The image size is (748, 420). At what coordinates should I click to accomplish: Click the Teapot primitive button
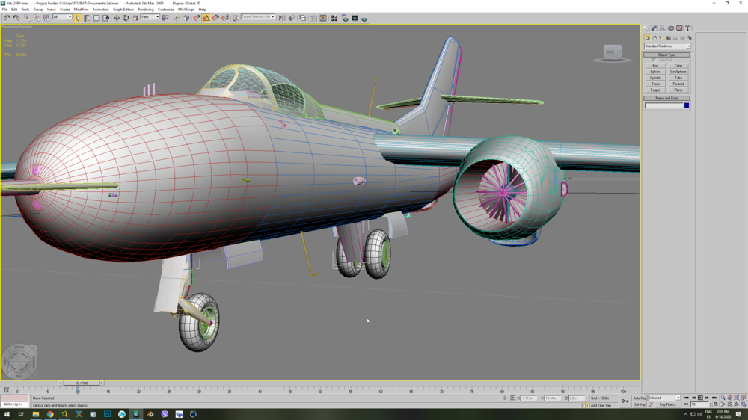655,90
